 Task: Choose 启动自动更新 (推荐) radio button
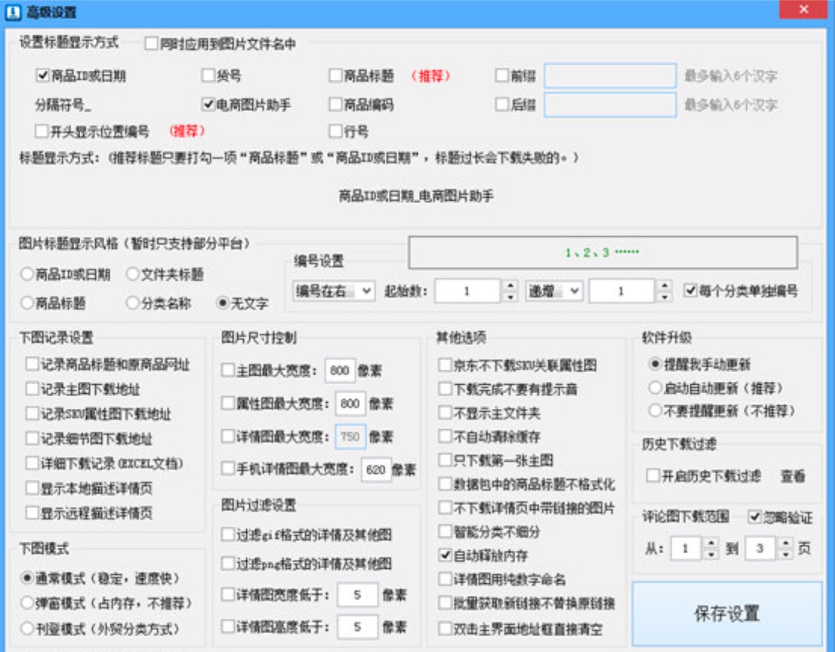click(x=655, y=388)
